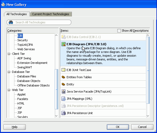Screen dimensions: 157x133
Task: Click JPA Persistence Descriptor (persistence.xml) label
Action: point(95,106)
